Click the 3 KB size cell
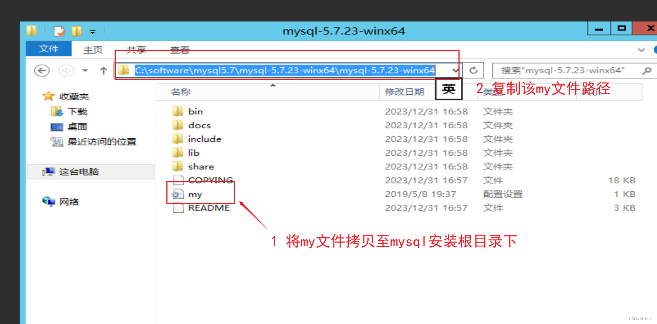 tap(625, 208)
